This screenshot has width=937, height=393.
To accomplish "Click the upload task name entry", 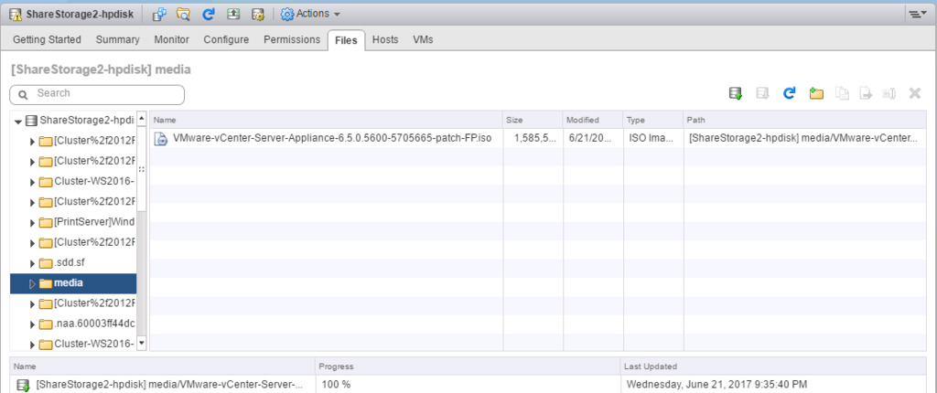I will (169, 384).
